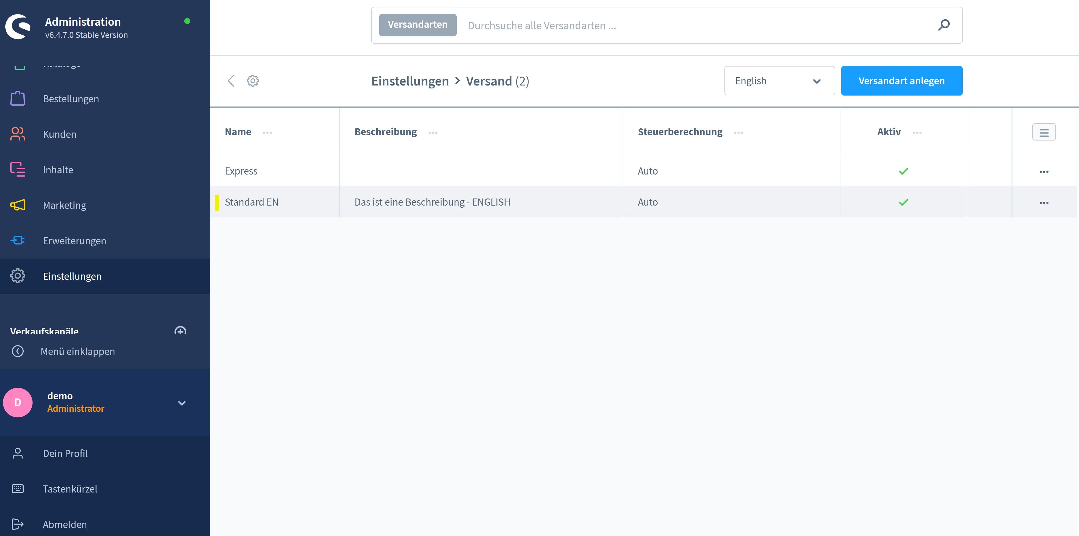The height and width of the screenshot is (536, 1079).
Task: Click the green online status dot
Action: tap(187, 21)
